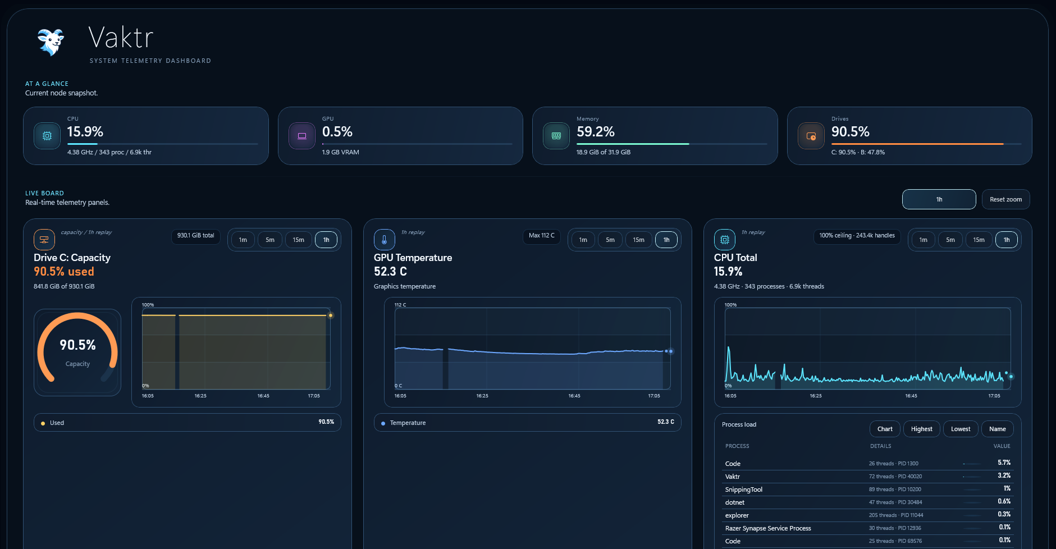Click the global 1h timeframe button
The image size is (1056, 549).
point(939,199)
